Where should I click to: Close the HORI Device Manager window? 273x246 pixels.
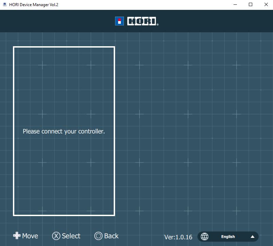click(266, 5)
